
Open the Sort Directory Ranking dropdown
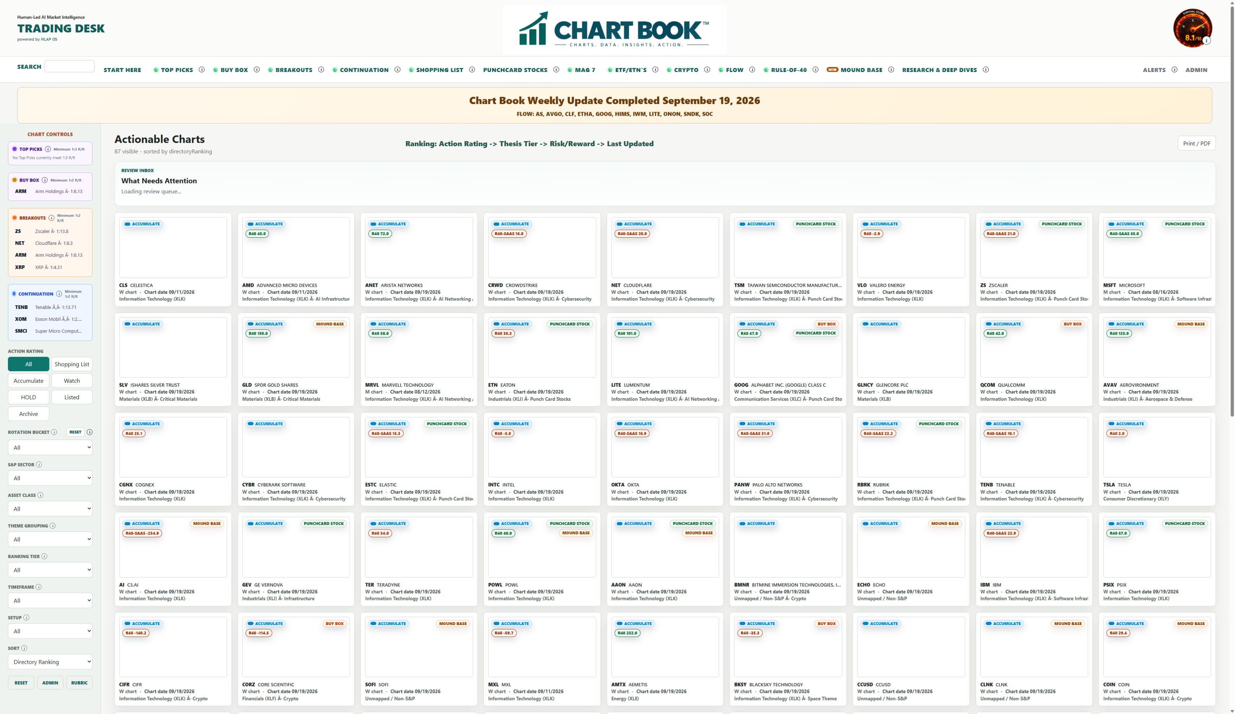(x=50, y=662)
